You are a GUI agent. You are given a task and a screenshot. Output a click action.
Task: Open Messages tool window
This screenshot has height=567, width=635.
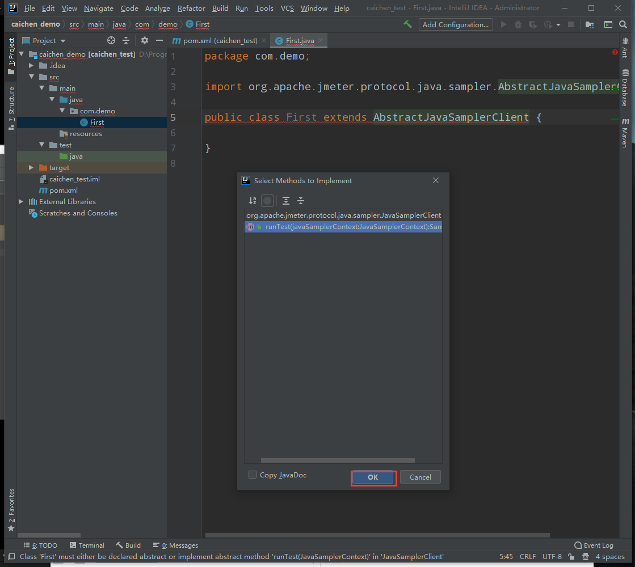(x=175, y=545)
